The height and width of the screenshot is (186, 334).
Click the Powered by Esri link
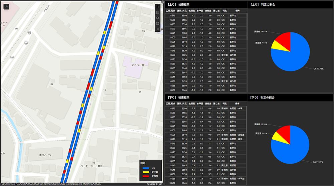(154, 184)
